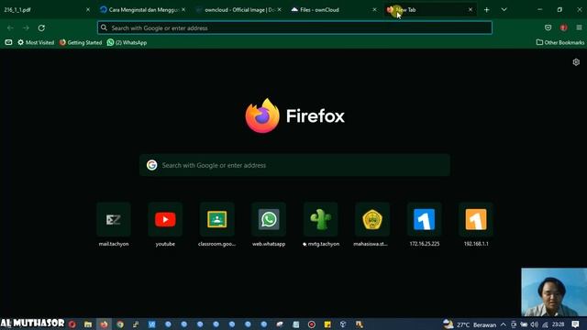Open the Getting Started bookmark
The height and width of the screenshot is (330, 587).
(x=81, y=42)
